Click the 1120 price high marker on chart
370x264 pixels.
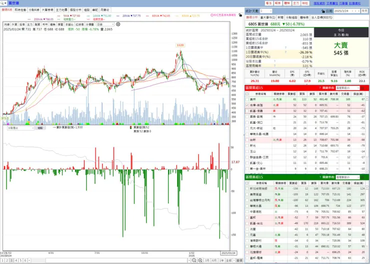coord(180,45)
